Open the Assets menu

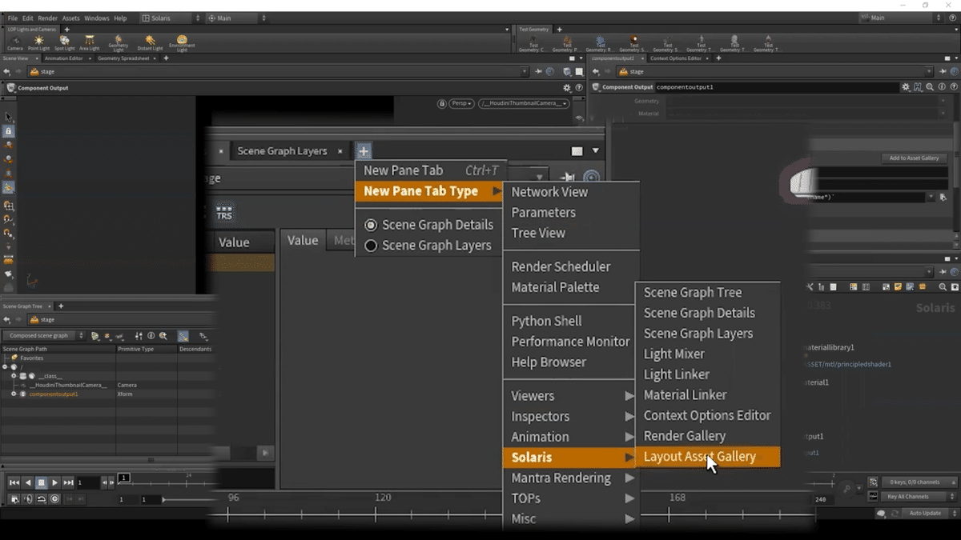point(70,18)
